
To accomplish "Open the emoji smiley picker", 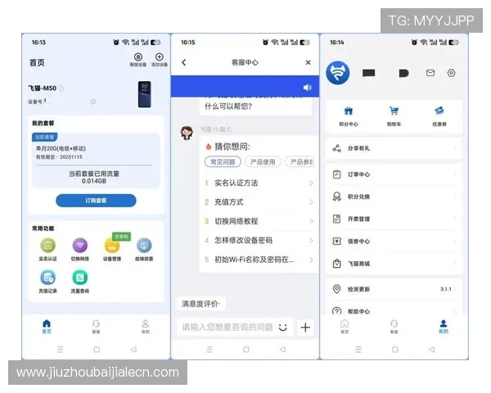I will coord(283,327).
